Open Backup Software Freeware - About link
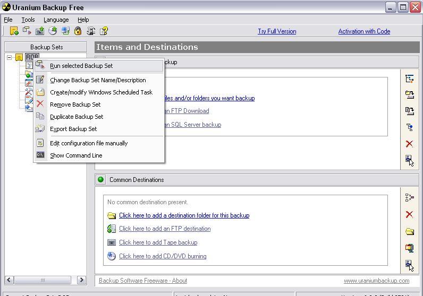Viewport: 423px width, 296px height. [x=143, y=281]
